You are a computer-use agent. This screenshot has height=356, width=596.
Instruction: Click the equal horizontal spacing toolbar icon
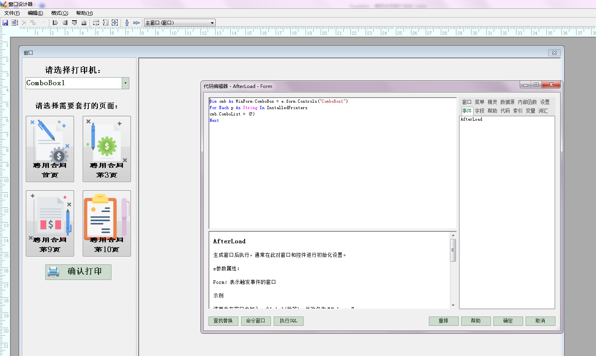click(x=136, y=23)
